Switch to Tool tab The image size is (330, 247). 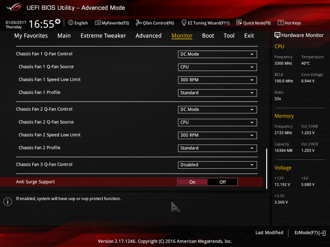tap(229, 36)
